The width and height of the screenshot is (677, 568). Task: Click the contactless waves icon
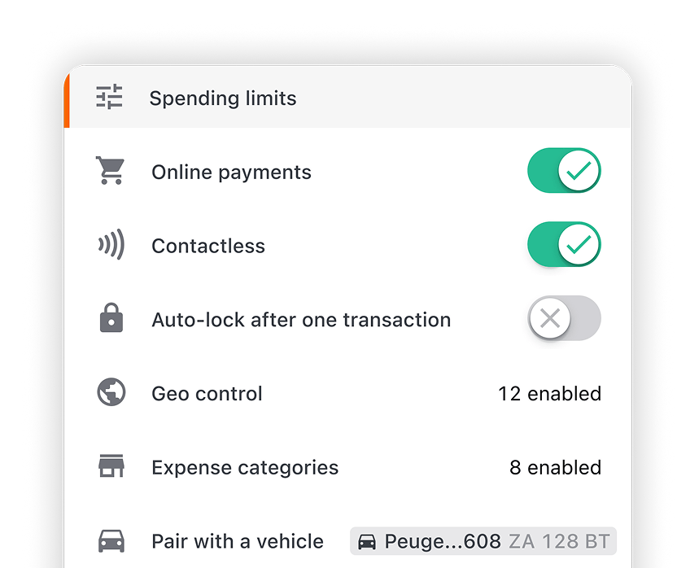(x=111, y=244)
